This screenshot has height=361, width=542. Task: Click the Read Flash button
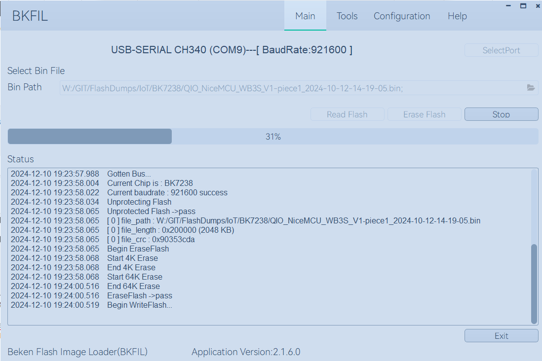347,114
